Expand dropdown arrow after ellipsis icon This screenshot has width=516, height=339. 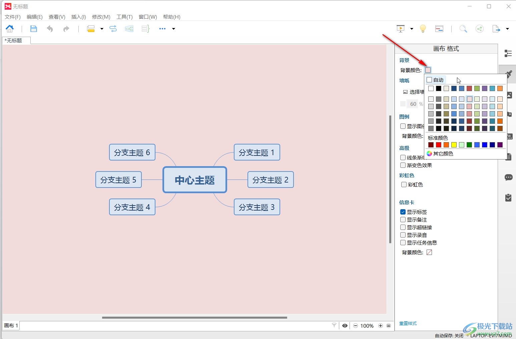(173, 29)
